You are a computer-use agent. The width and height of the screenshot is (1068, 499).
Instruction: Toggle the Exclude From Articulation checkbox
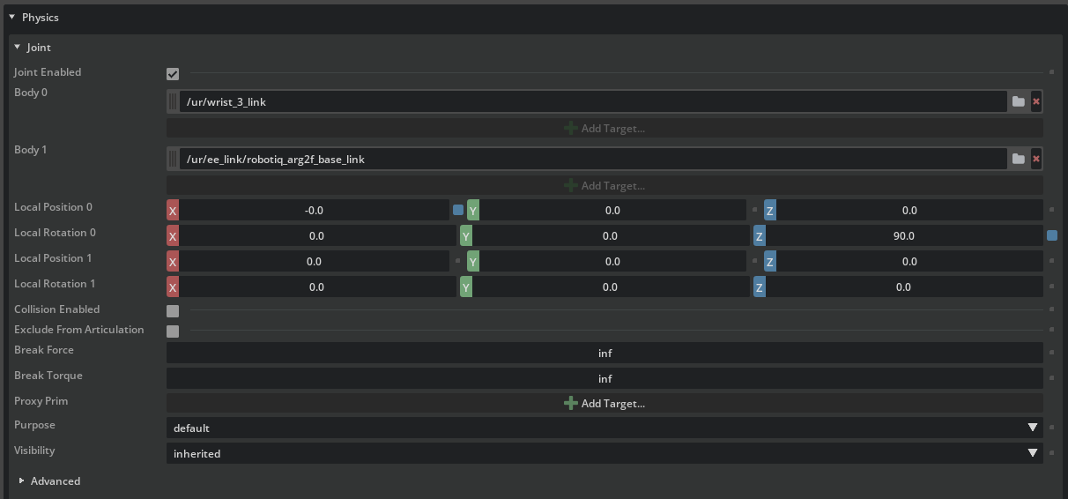pos(173,331)
